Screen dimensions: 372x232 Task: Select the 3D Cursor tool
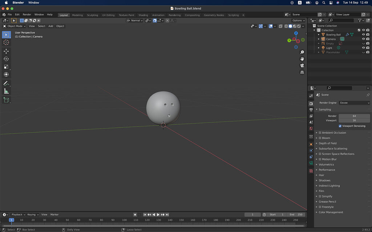coord(6,42)
